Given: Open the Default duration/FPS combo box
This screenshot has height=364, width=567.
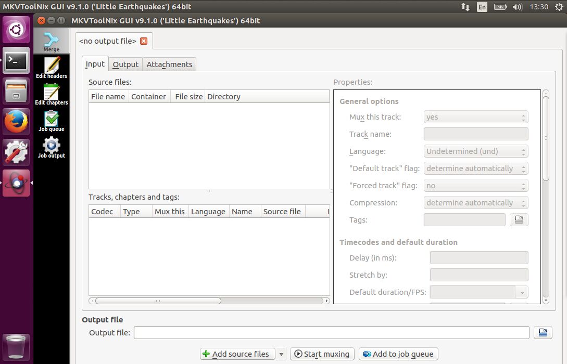Looking at the screenshot, I should [x=479, y=292].
